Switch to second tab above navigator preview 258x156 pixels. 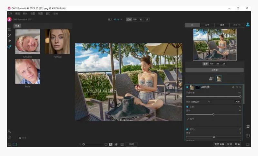pos(207,25)
